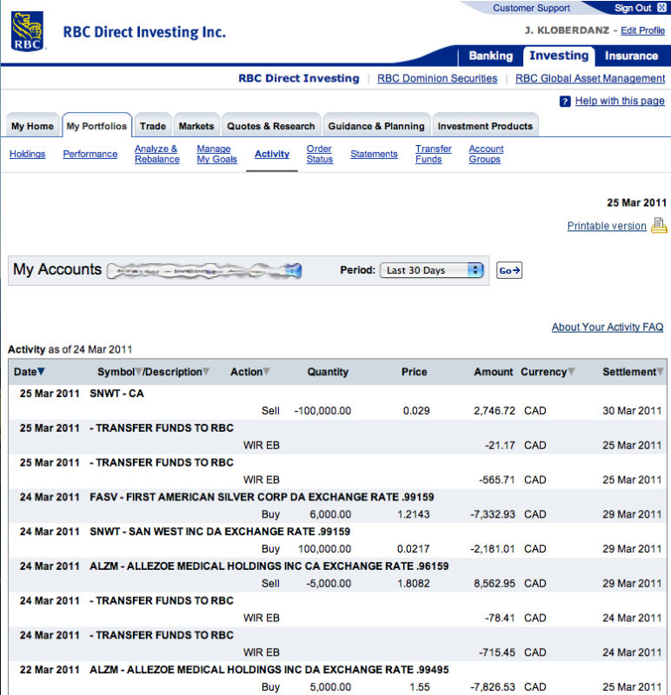
Task: Click the Quantity column header
Action: [x=328, y=372]
